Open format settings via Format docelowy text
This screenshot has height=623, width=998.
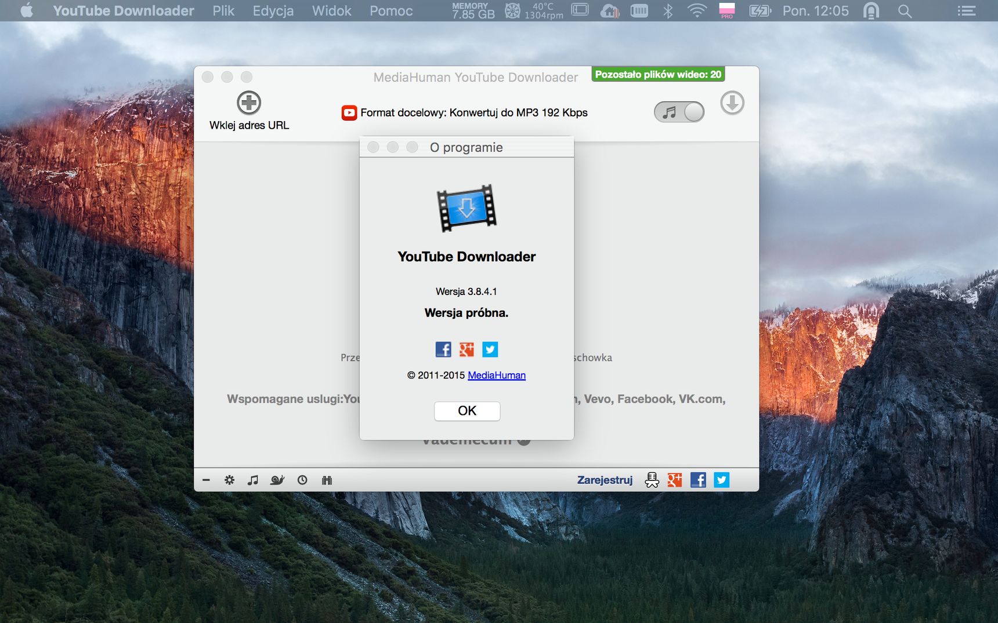click(474, 112)
